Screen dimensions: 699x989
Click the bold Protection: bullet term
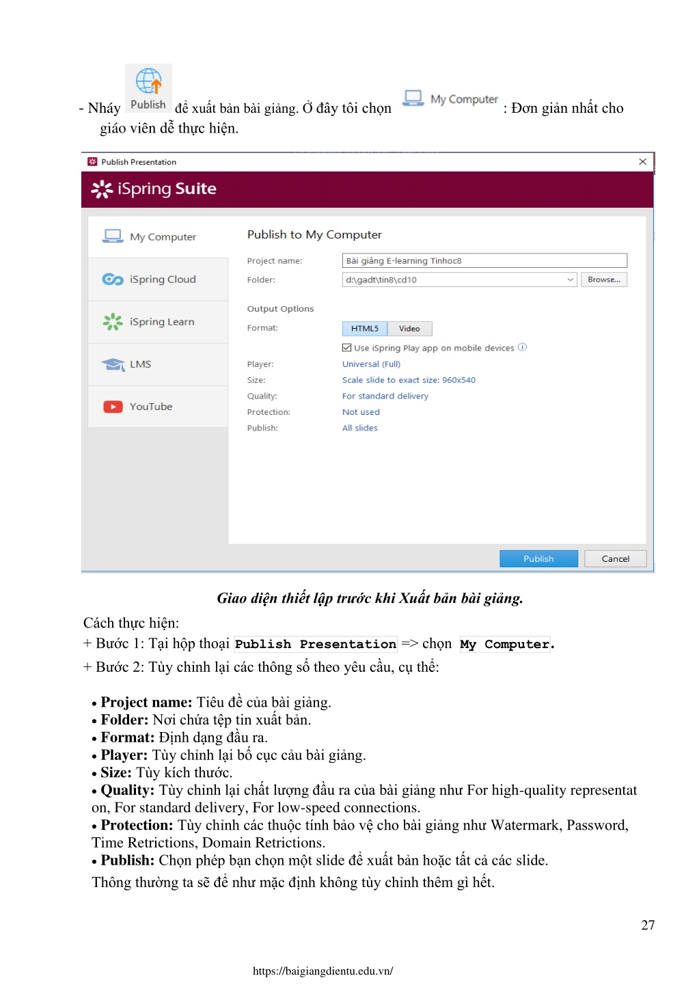click(137, 825)
